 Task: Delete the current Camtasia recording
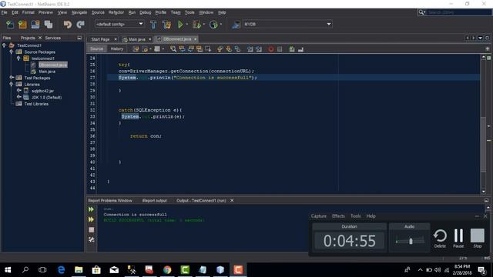pos(440,239)
